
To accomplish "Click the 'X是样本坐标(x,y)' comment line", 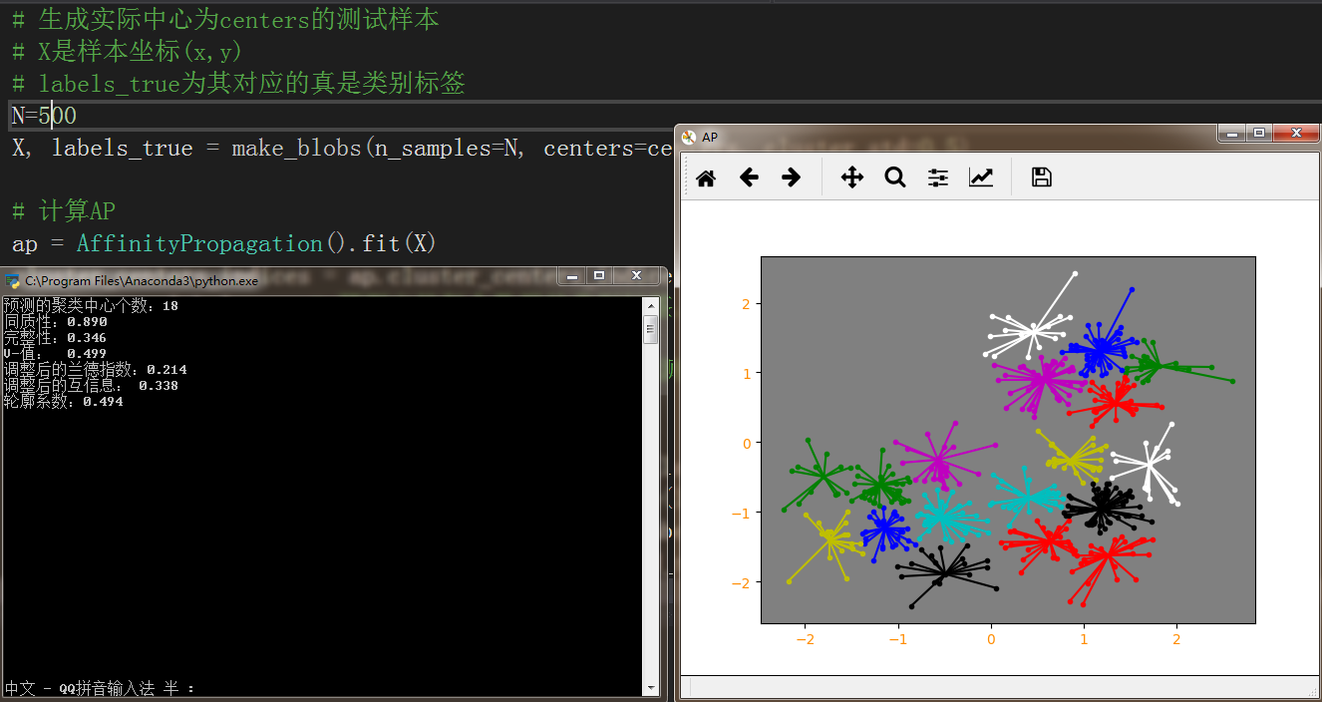I will point(128,51).
